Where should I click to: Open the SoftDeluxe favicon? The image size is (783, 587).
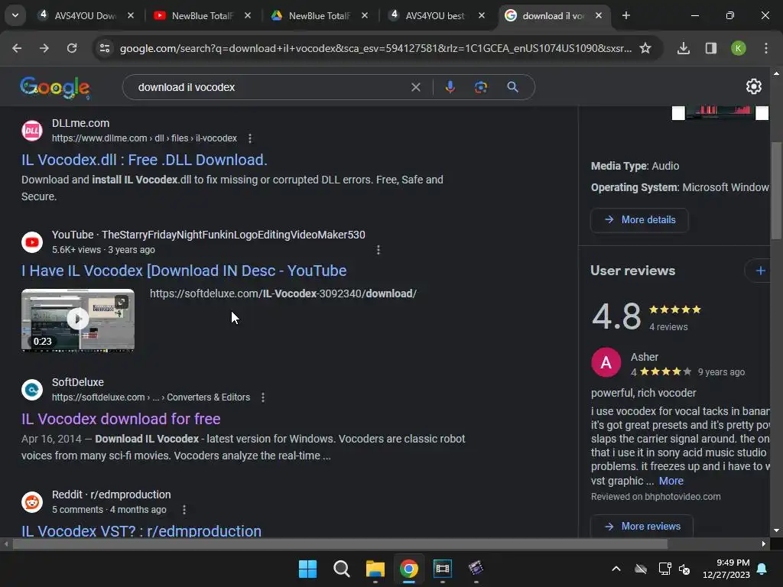32,389
